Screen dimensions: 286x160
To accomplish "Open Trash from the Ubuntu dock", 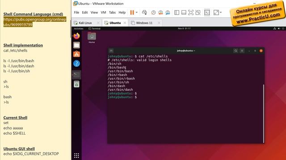I will point(76,84).
